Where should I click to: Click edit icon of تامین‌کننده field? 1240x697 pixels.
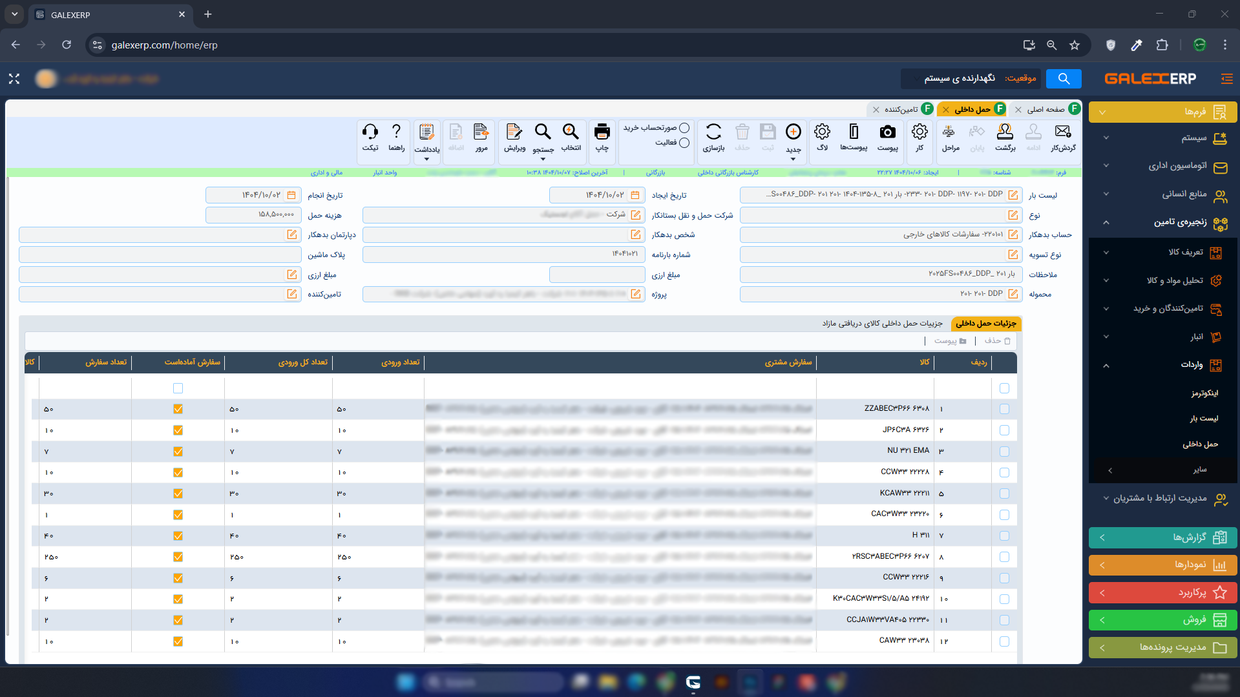(x=292, y=295)
